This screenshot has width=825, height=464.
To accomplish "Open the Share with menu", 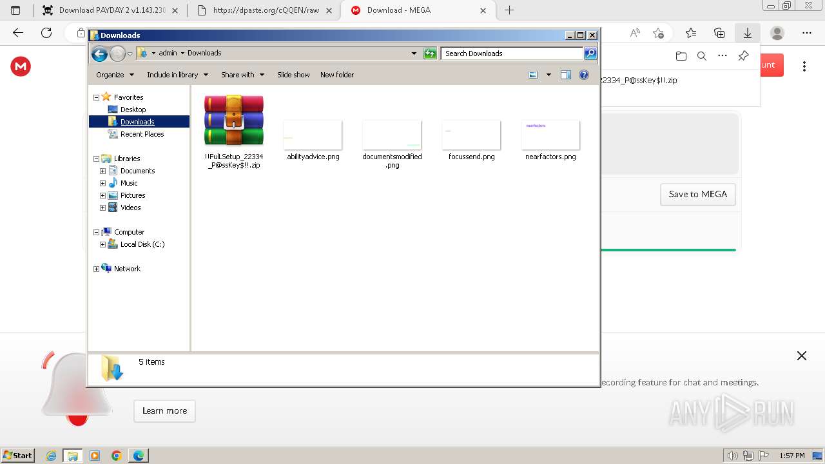I will (x=242, y=75).
